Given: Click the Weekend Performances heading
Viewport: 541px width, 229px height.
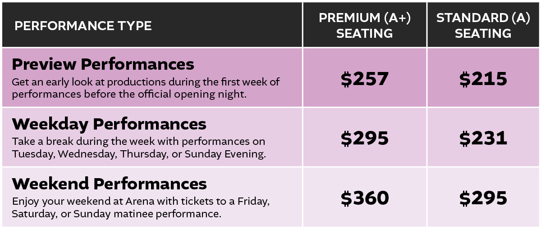Looking at the screenshot, I should click(x=109, y=184).
